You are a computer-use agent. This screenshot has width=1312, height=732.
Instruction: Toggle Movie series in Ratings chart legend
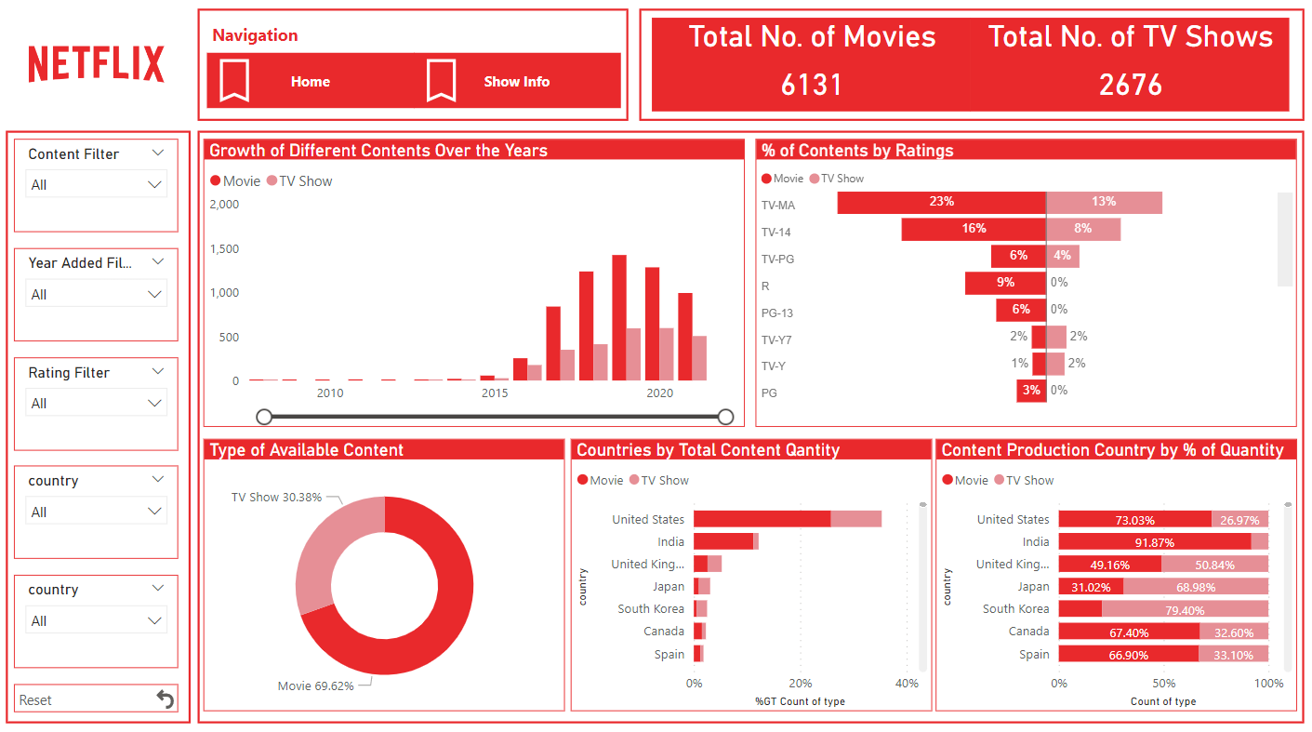782,177
